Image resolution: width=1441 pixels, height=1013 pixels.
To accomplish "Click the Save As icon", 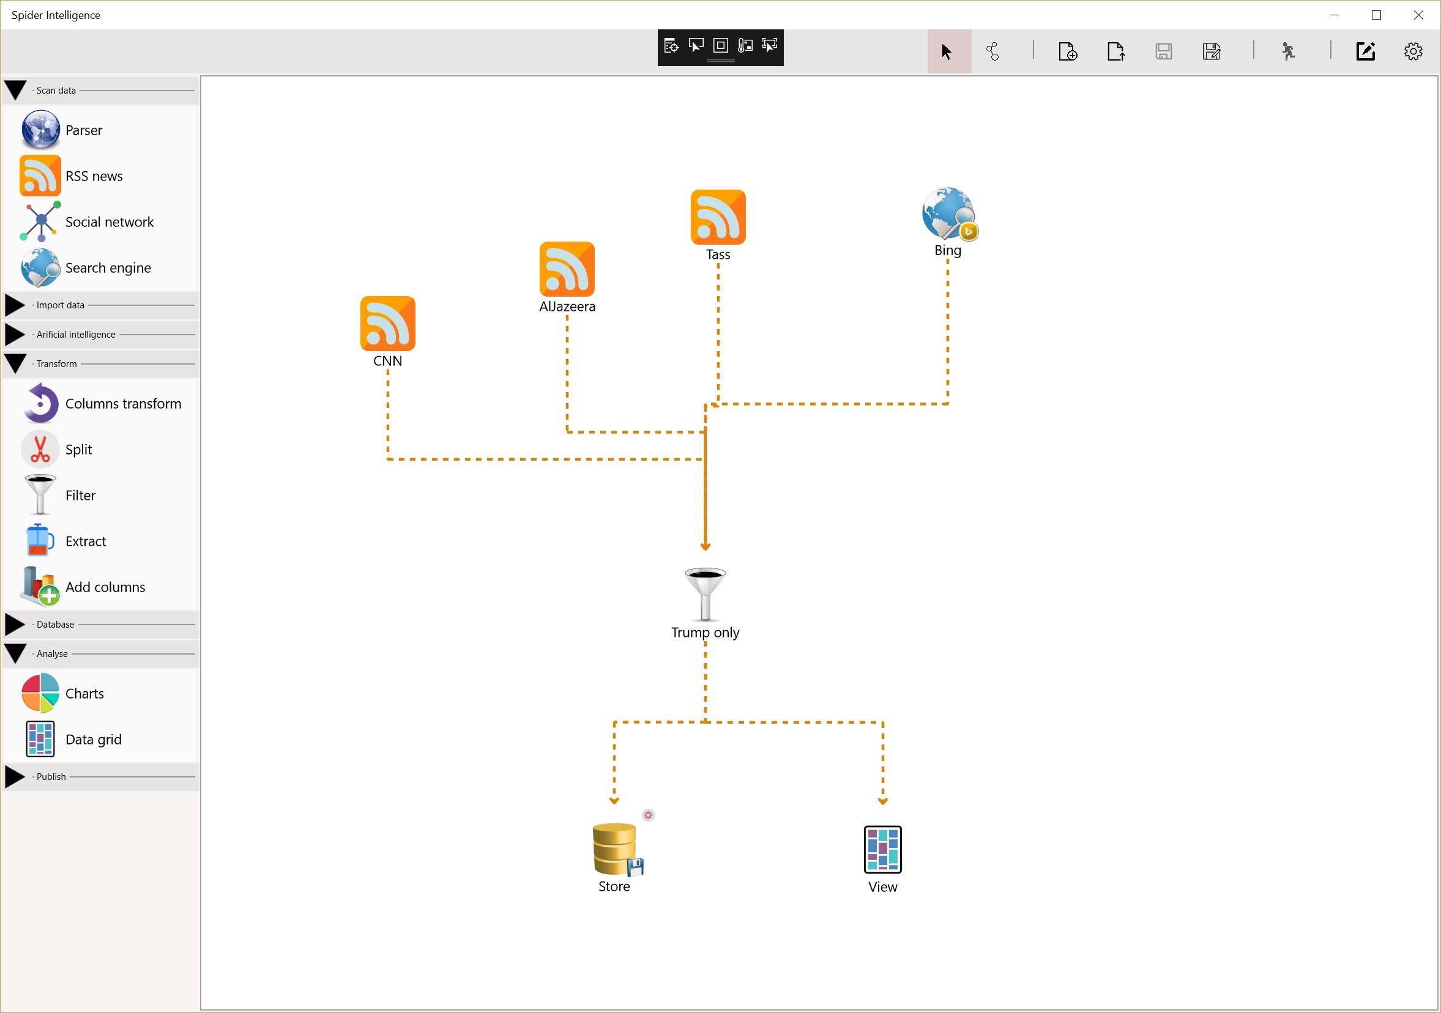I will [x=1212, y=51].
